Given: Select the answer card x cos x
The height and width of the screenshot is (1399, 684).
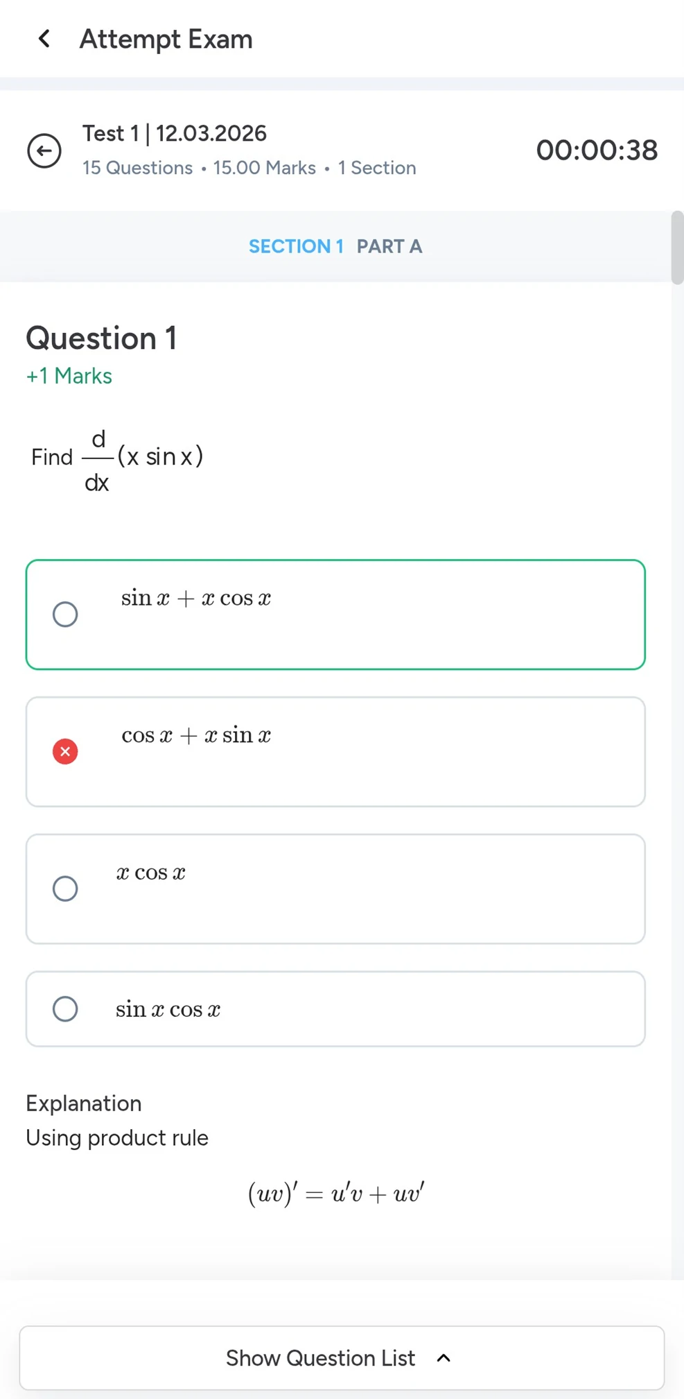Looking at the screenshot, I should [335, 889].
